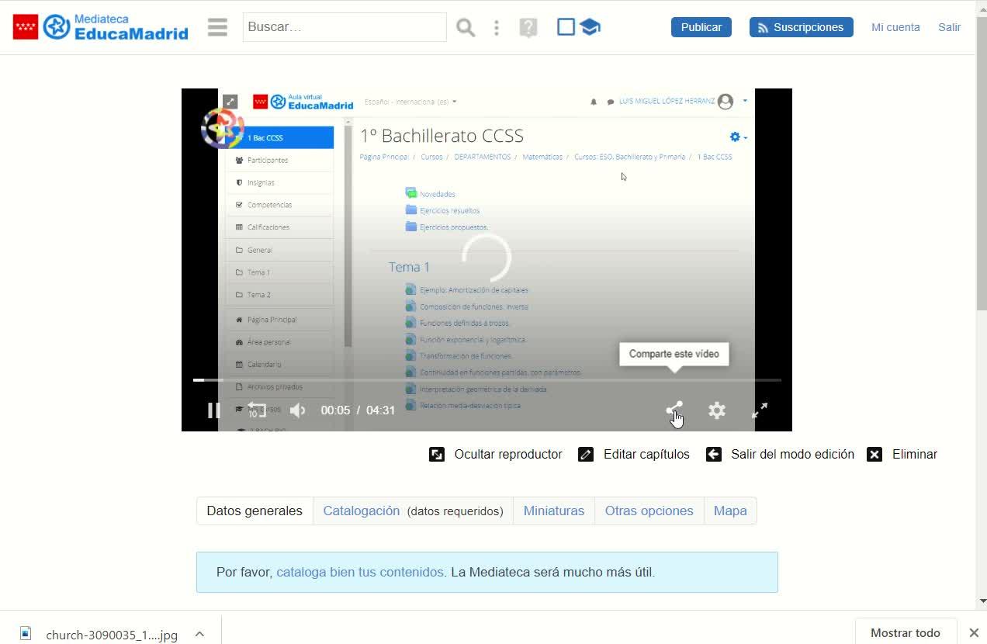Click the Eliminar X icon

click(874, 454)
